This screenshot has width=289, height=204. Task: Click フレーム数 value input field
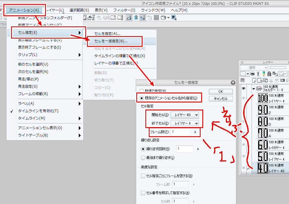pyautogui.click(x=181, y=132)
